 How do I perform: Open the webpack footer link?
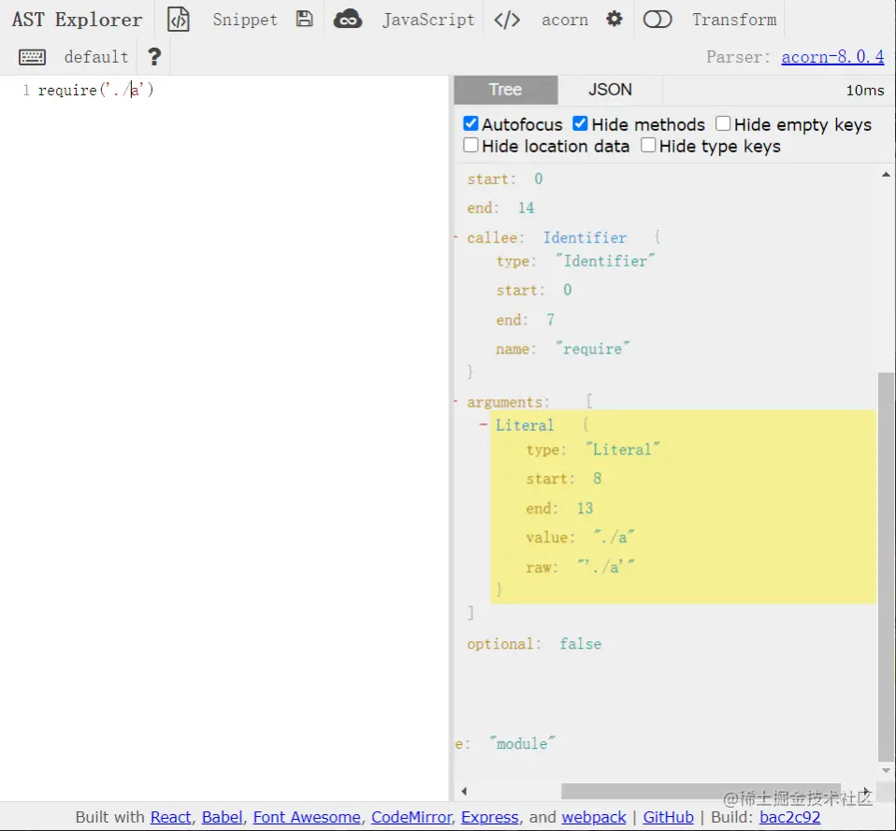(x=594, y=817)
